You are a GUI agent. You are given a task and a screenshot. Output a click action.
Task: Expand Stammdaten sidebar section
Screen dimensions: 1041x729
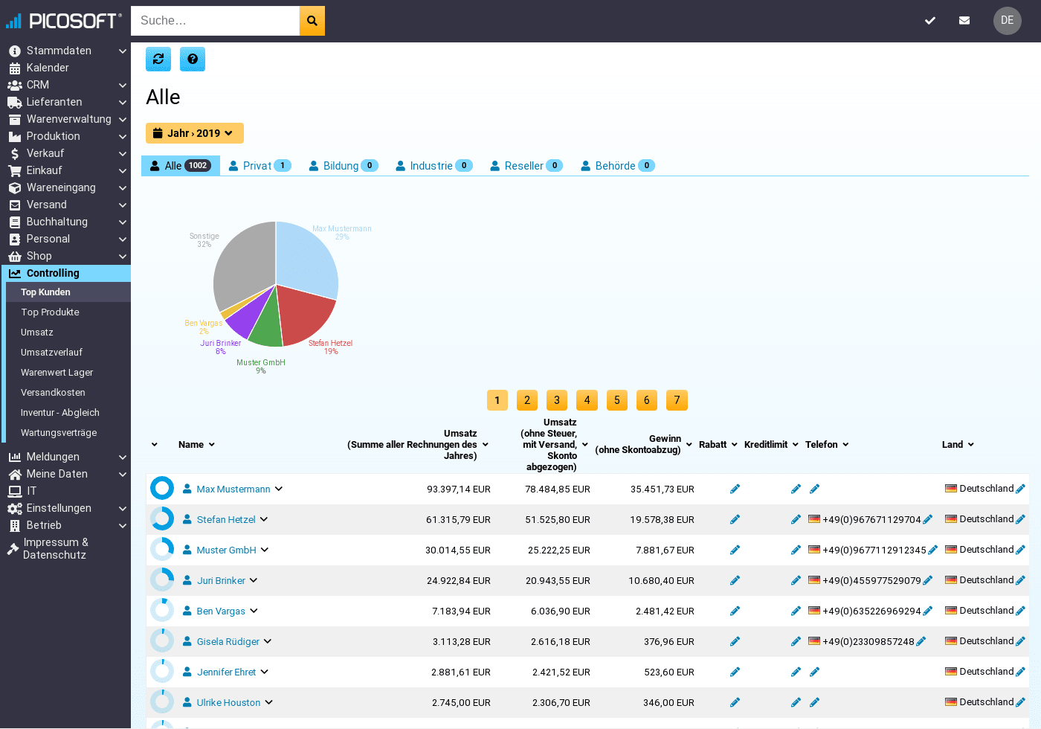click(x=123, y=51)
